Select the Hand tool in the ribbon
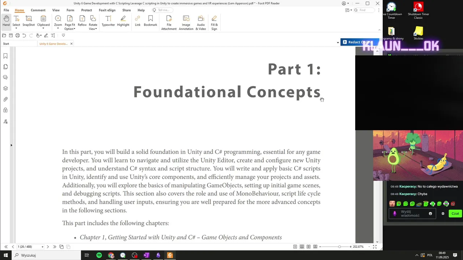 click(x=6, y=21)
